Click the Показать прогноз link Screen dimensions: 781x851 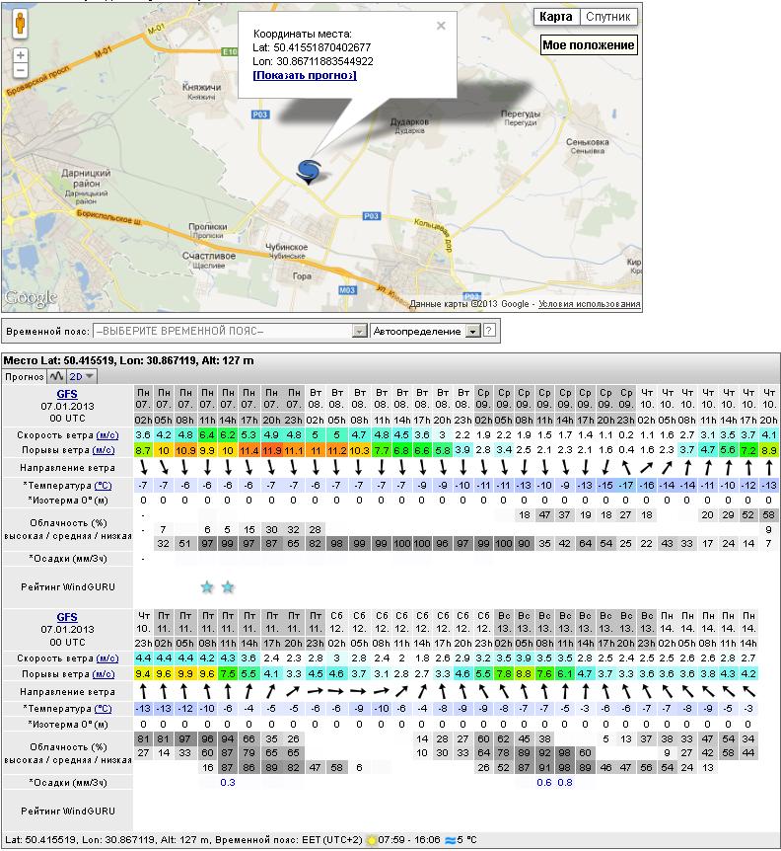[x=304, y=75]
